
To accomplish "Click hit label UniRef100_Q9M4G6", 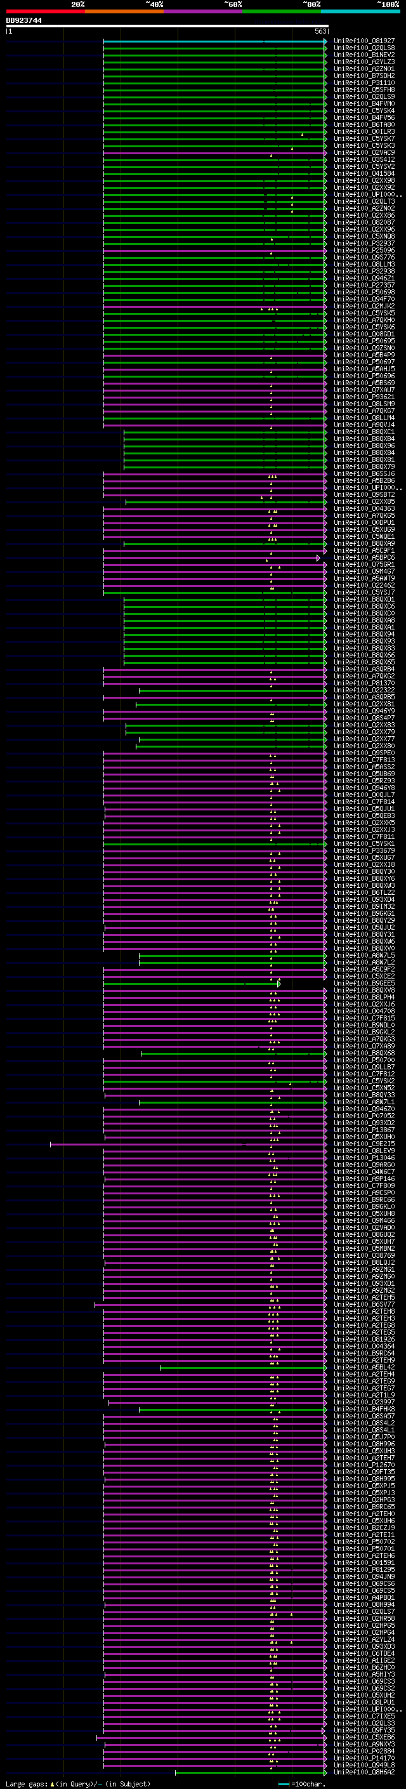I will click(x=364, y=1221).
